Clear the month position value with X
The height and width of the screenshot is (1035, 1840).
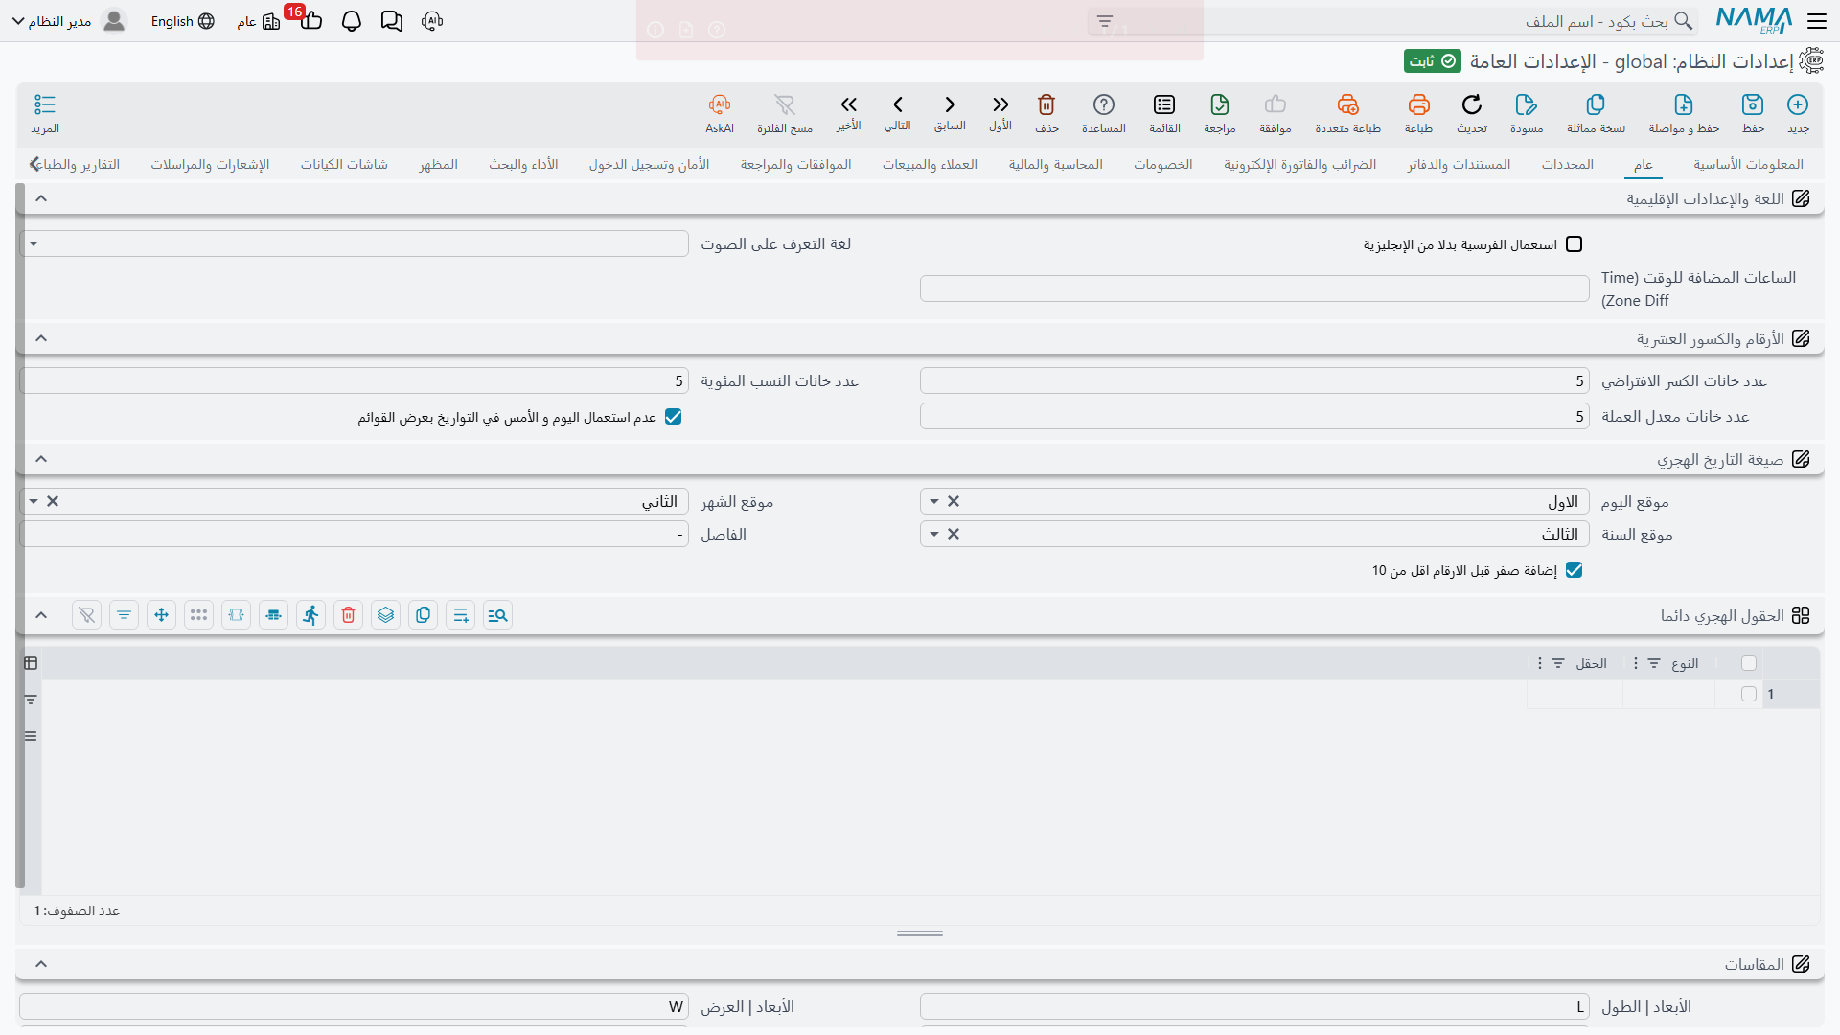[53, 501]
